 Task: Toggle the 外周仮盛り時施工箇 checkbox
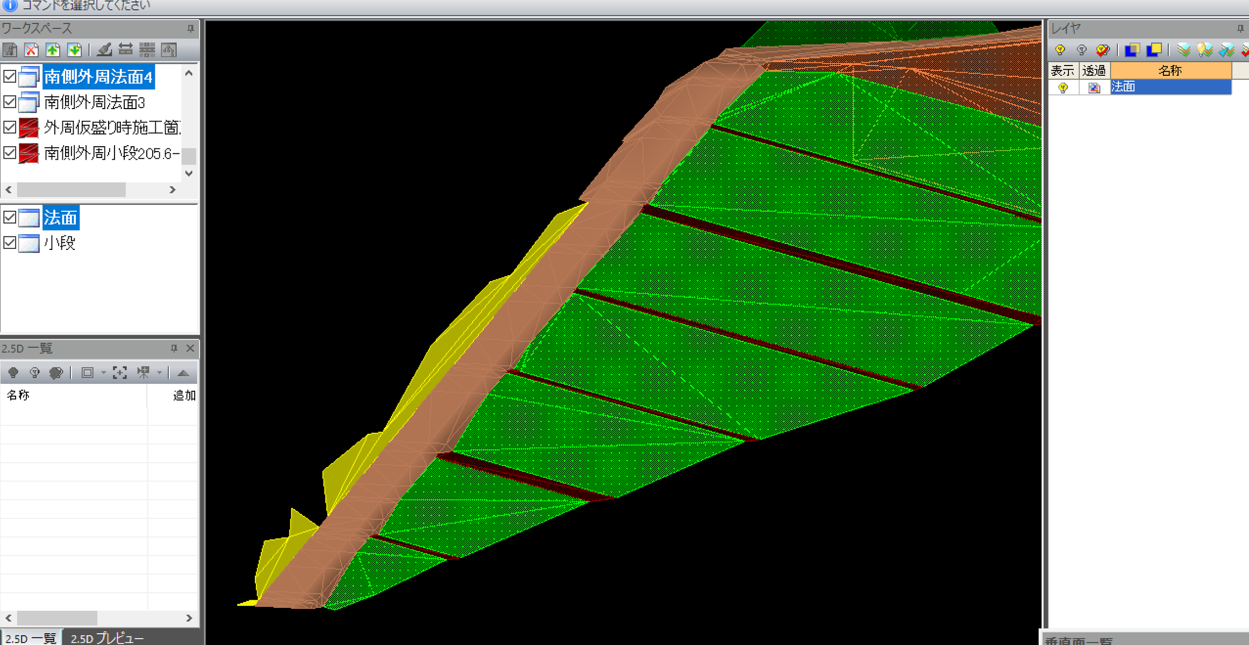coord(10,127)
